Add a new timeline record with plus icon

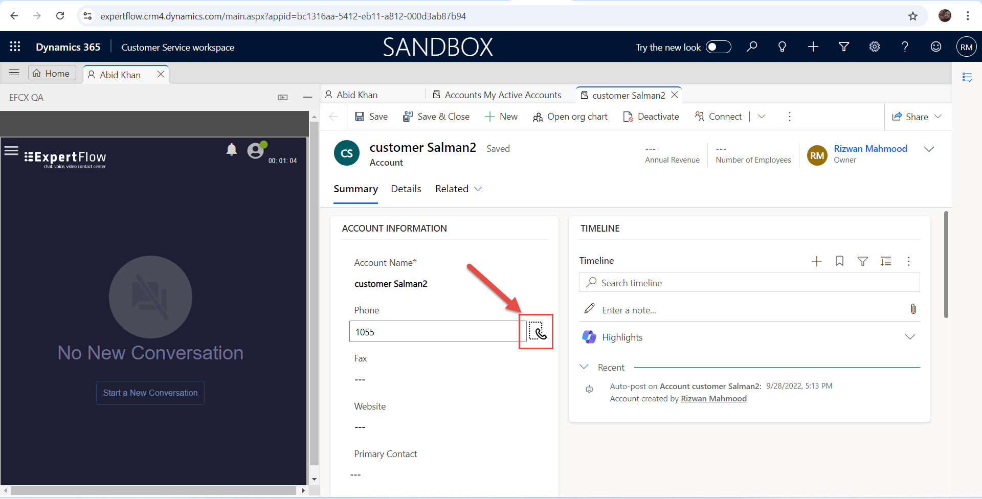[x=816, y=261]
